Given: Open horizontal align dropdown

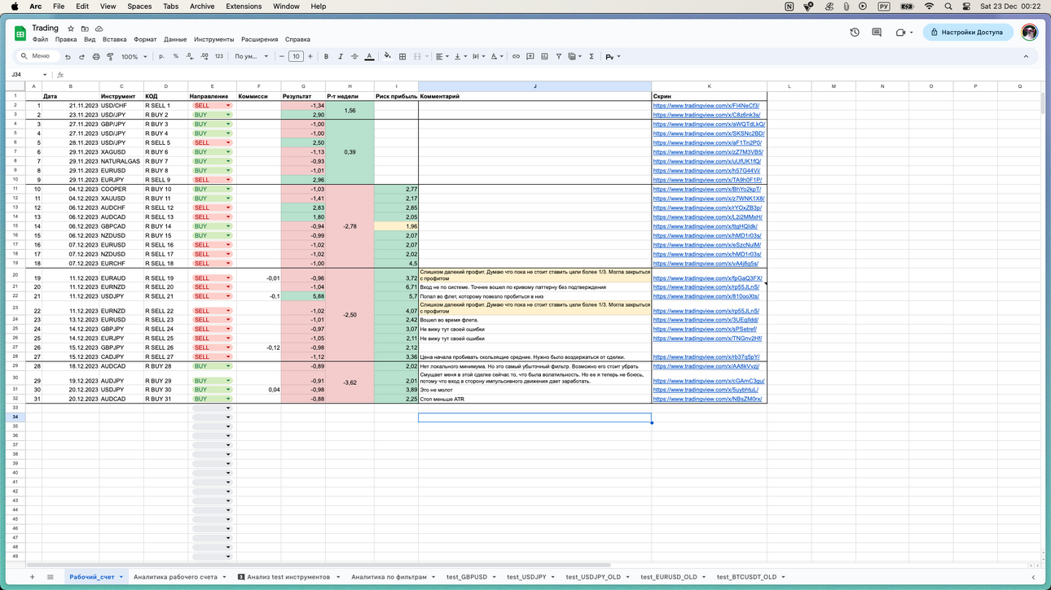Looking at the screenshot, I should (441, 57).
